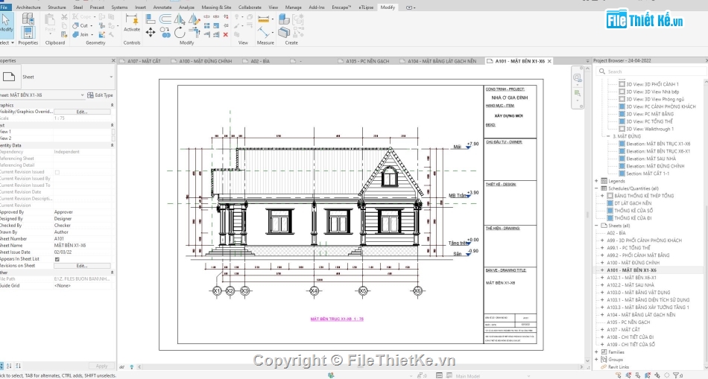Viewport: 708px width, 379px height.
Task: Toggle box beside 3D View Phòng ngủ
Action: [622, 99]
